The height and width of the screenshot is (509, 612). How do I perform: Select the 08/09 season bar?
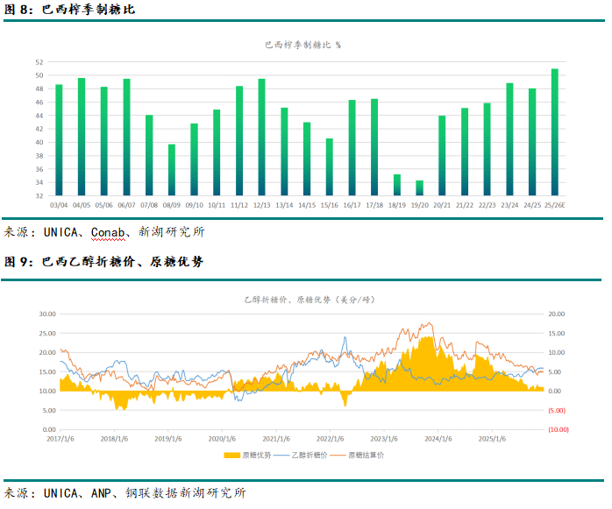(x=172, y=169)
